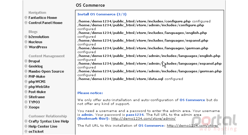Choose phpWebSite in the navigation
The image size is (248, 135).
click(39, 87)
